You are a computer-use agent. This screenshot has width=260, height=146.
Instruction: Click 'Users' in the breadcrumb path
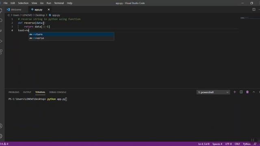click(16, 15)
